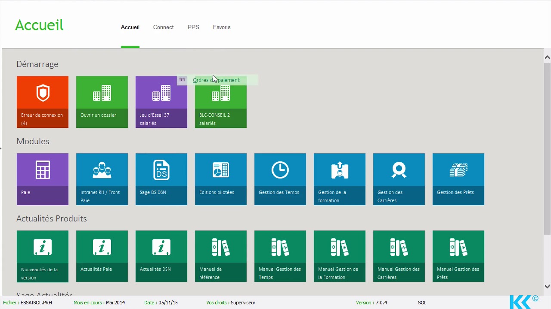The height and width of the screenshot is (309, 551).
Task: Click the Date 05/11/15 status entry
Action: click(x=161, y=303)
